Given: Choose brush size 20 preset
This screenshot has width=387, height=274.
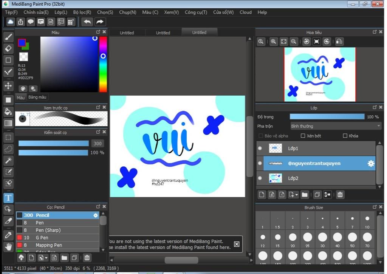Looking at the screenshot, I should pos(293,239).
